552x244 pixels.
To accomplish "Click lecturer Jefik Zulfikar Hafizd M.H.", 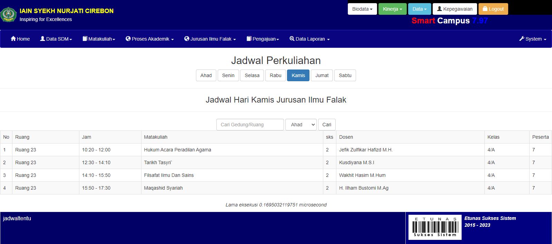I will tap(366, 150).
